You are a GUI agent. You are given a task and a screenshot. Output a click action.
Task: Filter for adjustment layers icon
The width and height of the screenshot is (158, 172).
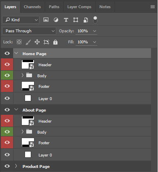[56, 20]
